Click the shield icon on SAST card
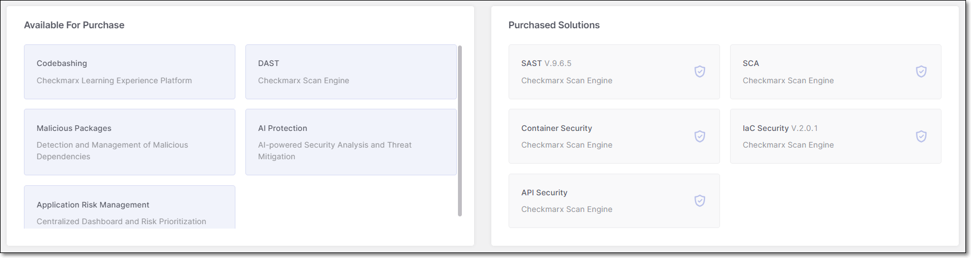The height and width of the screenshot is (258, 971). (x=699, y=72)
